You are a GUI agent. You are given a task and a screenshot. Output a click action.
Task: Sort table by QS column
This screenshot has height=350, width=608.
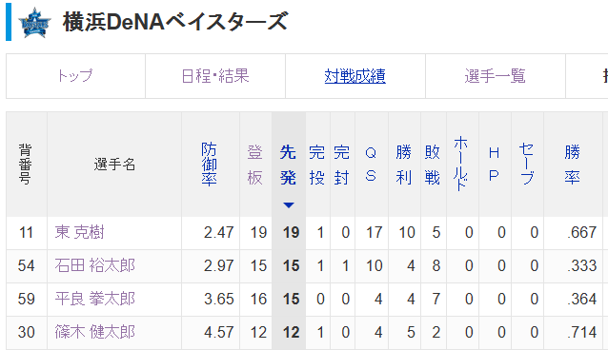371,165
